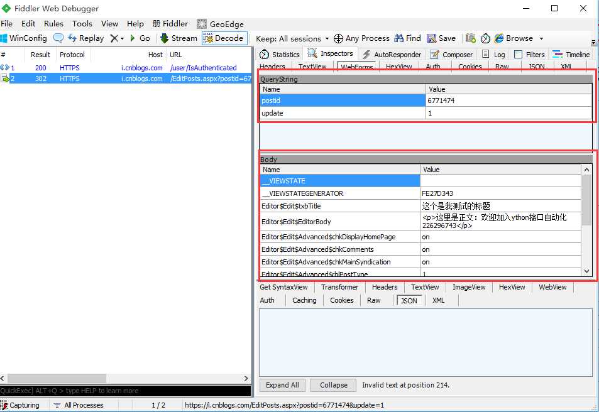Select the response JSON tab
Image resolution: width=599 pixels, height=412 pixels.
click(409, 300)
